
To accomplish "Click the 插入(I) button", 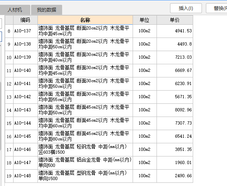I will (186, 8).
